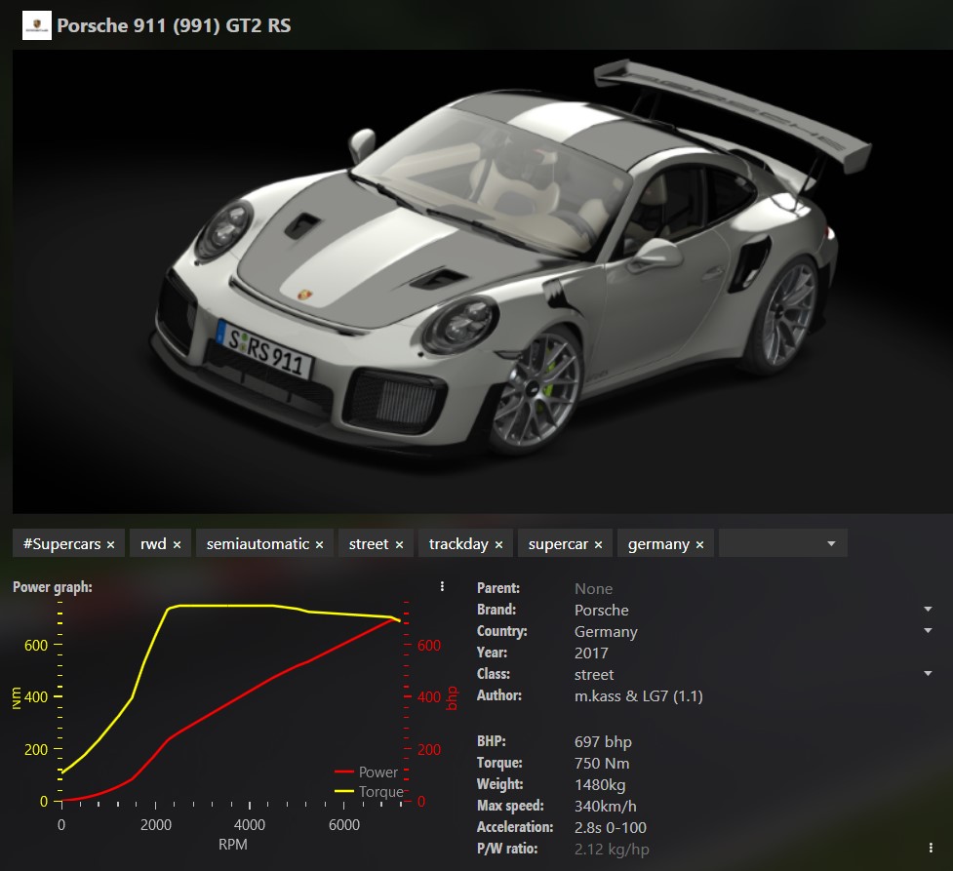Click the Power graph heading
Viewport: 953px width, 871px height.
53,587
